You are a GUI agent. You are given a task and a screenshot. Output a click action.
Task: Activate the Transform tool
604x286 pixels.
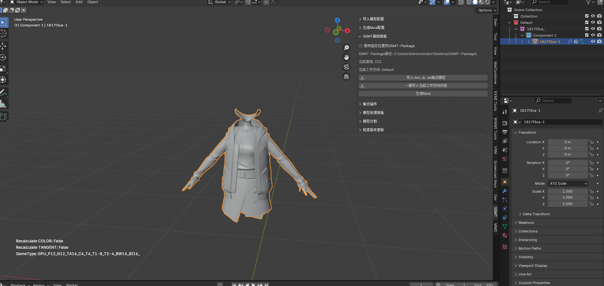[x=3, y=80]
